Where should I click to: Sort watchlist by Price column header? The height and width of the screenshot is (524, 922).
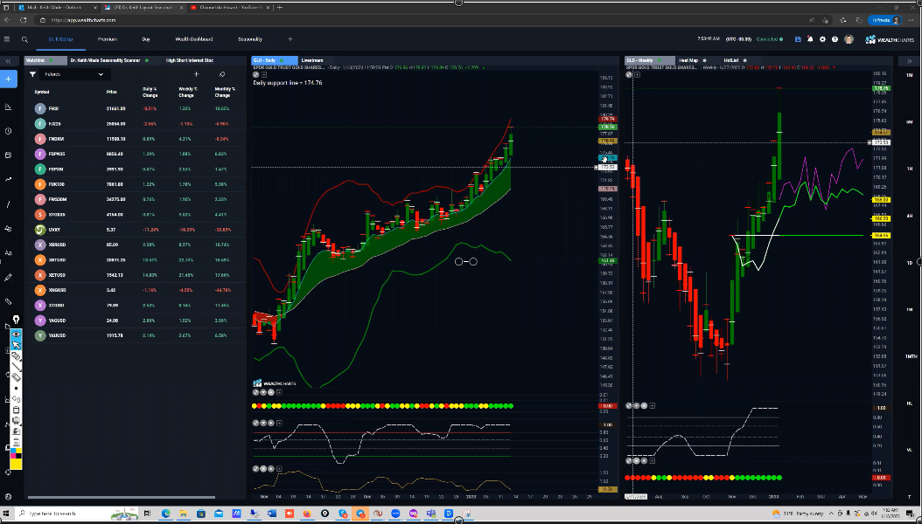coord(112,92)
